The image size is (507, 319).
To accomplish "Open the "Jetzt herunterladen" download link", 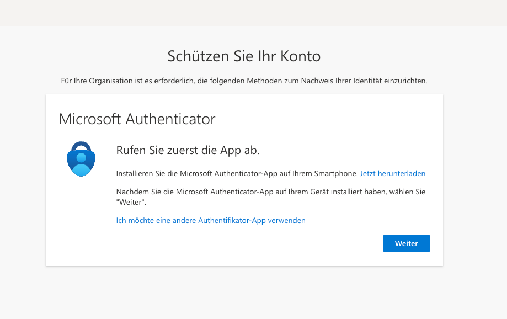I will pos(392,173).
